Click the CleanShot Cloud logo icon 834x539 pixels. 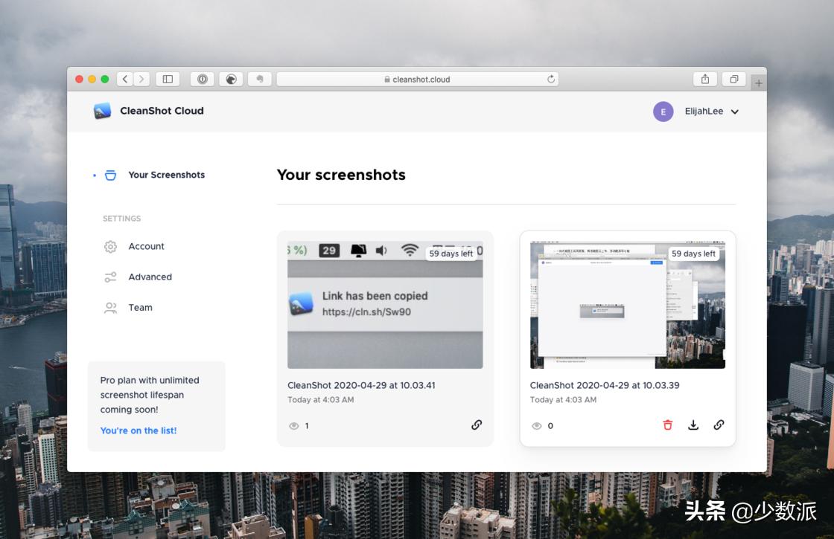[102, 111]
